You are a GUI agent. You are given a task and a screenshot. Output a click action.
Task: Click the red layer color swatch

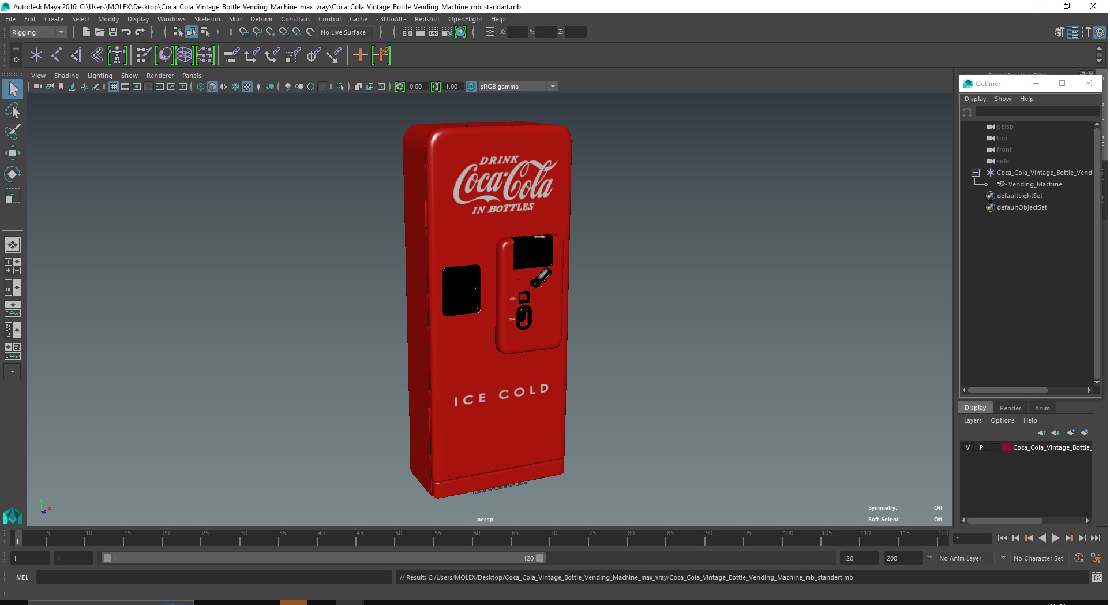[x=1007, y=447]
